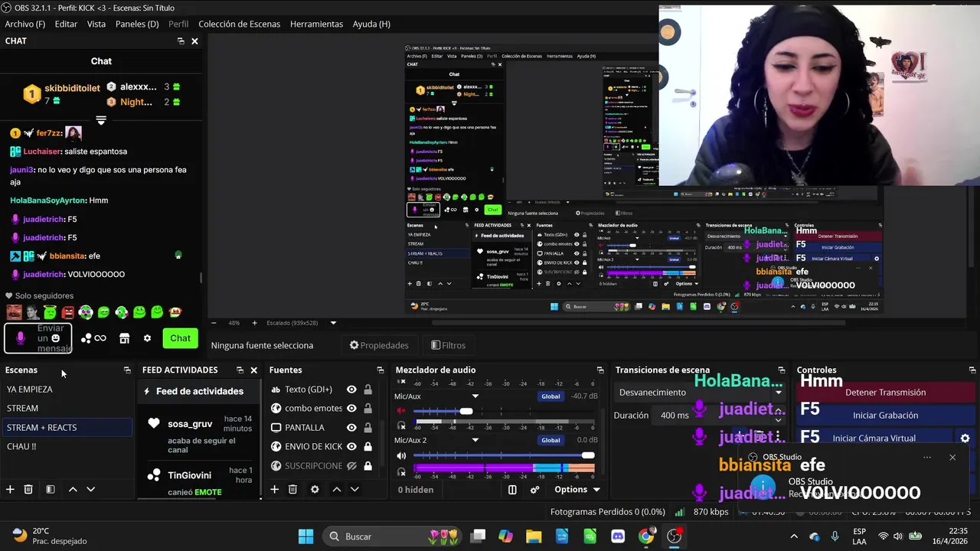
Task: Show the SUSCRIPCIONE source
Action: (x=351, y=466)
